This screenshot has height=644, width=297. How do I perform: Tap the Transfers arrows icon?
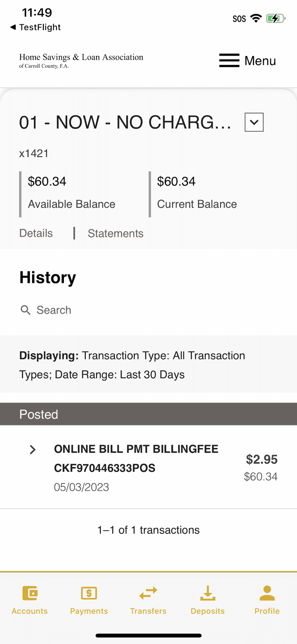click(x=148, y=593)
